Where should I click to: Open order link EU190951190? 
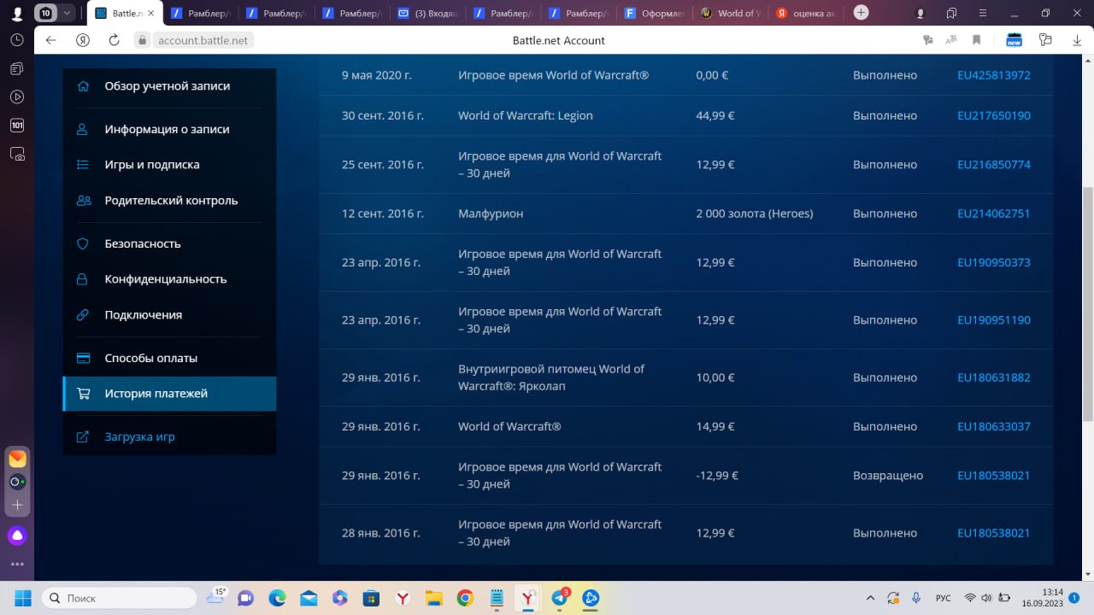tap(993, 320)
